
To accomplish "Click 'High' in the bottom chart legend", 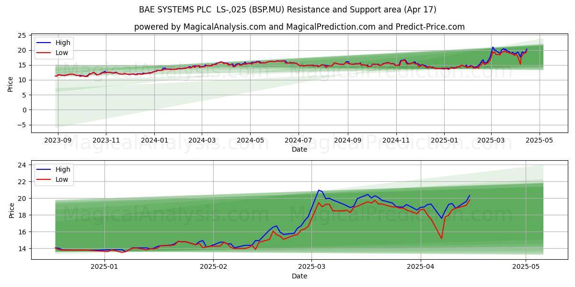I will (63, 169).
